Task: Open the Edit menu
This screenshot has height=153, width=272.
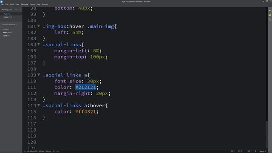Action: click(7, 4)
